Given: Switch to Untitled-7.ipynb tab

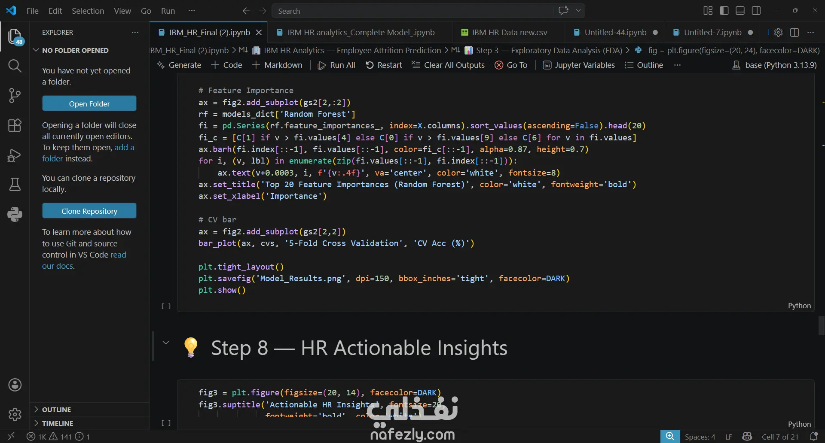Looking at the screenshot, I should (x=712, y=32).
